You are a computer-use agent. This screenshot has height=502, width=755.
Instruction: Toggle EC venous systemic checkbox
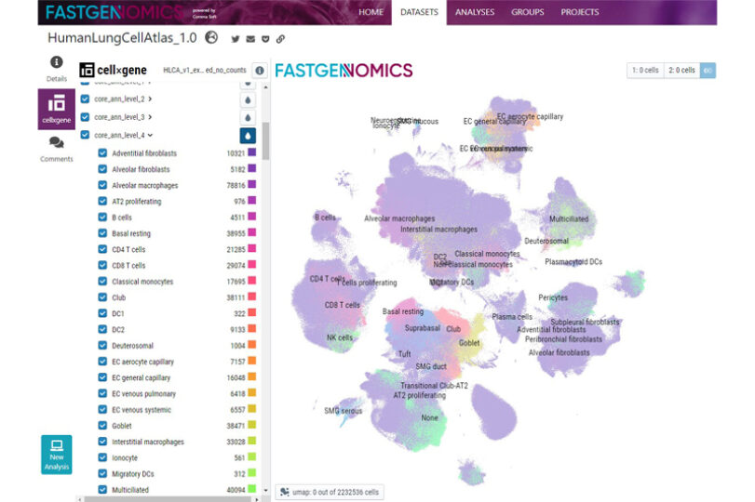point(102,409)
